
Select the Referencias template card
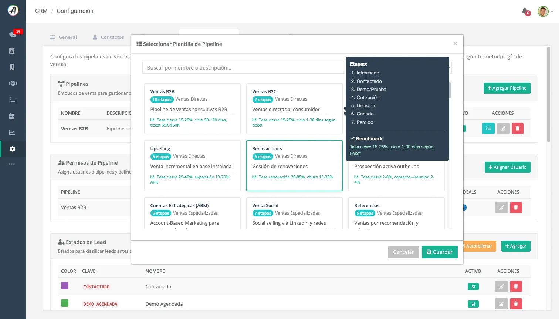(x=396, y=213)
